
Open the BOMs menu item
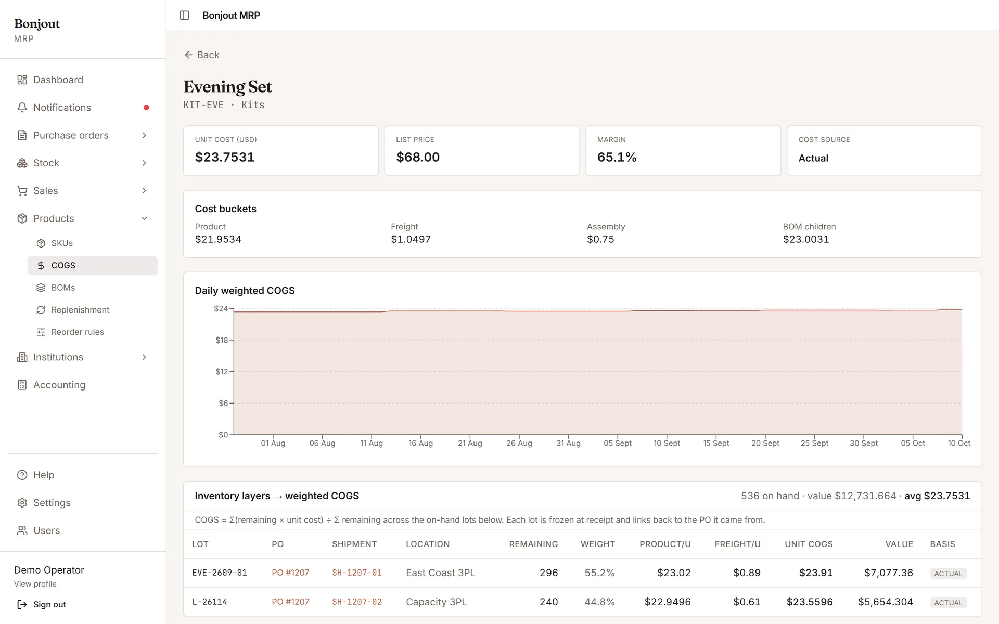(x=93, y=288)
